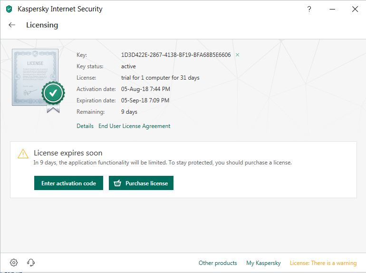Remove the key with the small X icon
The image size is (366, 273).
tap(237, 55)
